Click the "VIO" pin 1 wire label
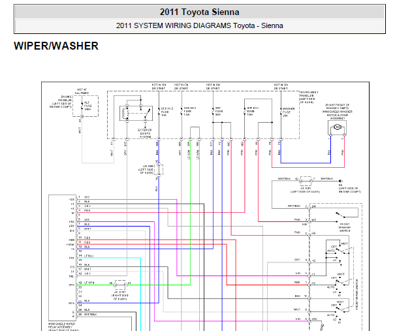 coord(87,197)
